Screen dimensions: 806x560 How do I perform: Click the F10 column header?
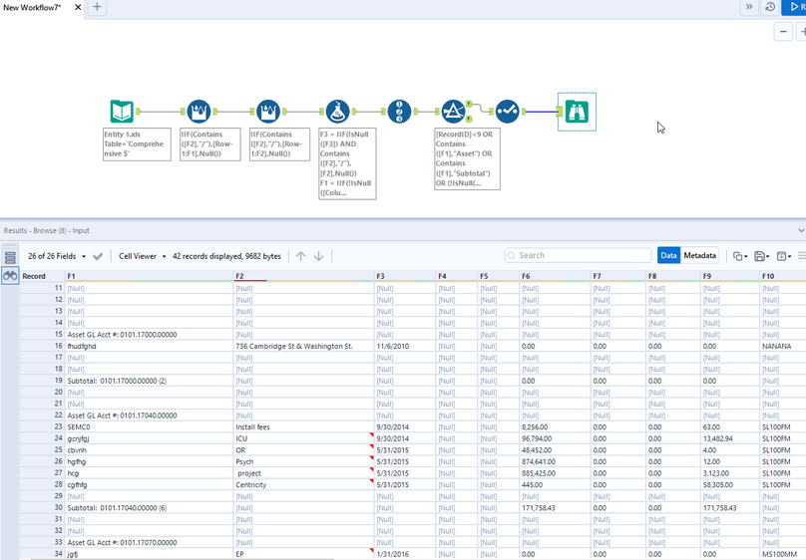pos(782,276)
